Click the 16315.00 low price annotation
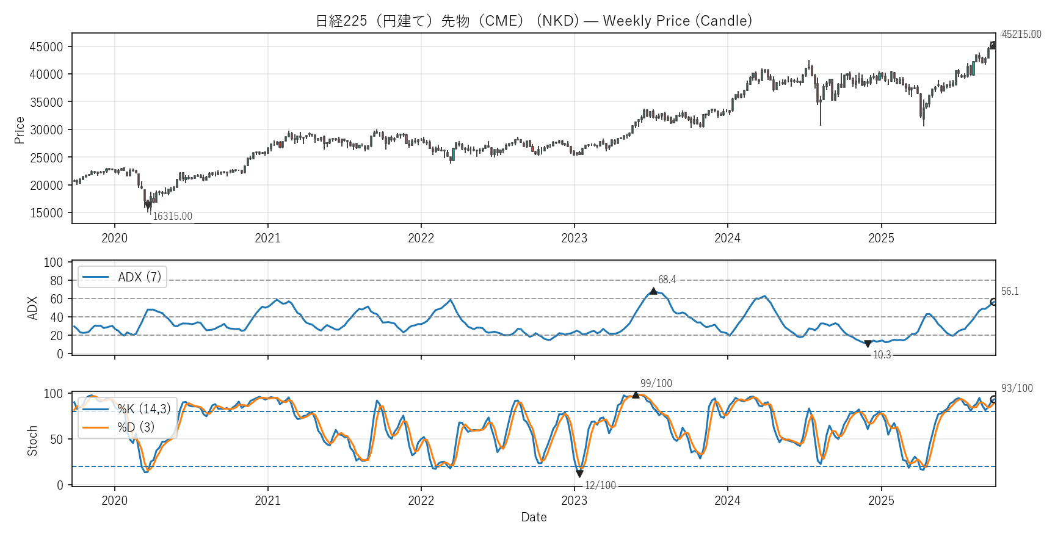 (x=172, y=217)
